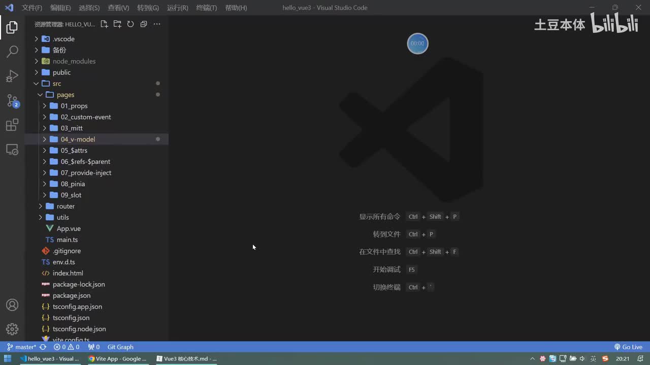Open index.html file
Screen dimensions: 650x365
click(96, 273)
